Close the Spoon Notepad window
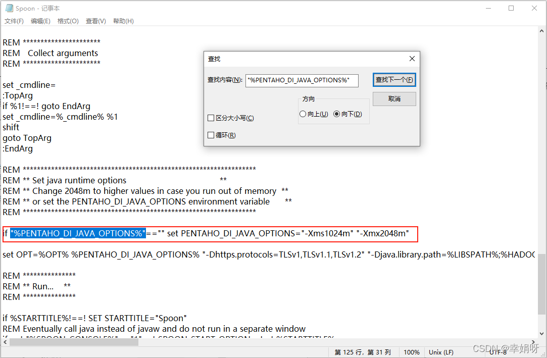This screenshot has height=358, width=547. (534, 8)
